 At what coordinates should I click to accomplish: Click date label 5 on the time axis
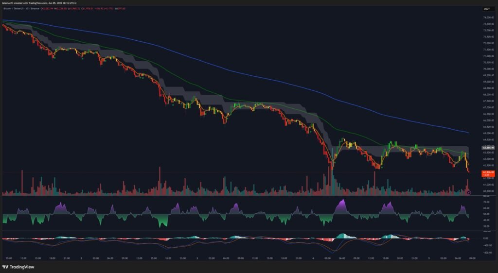[429, 258]
